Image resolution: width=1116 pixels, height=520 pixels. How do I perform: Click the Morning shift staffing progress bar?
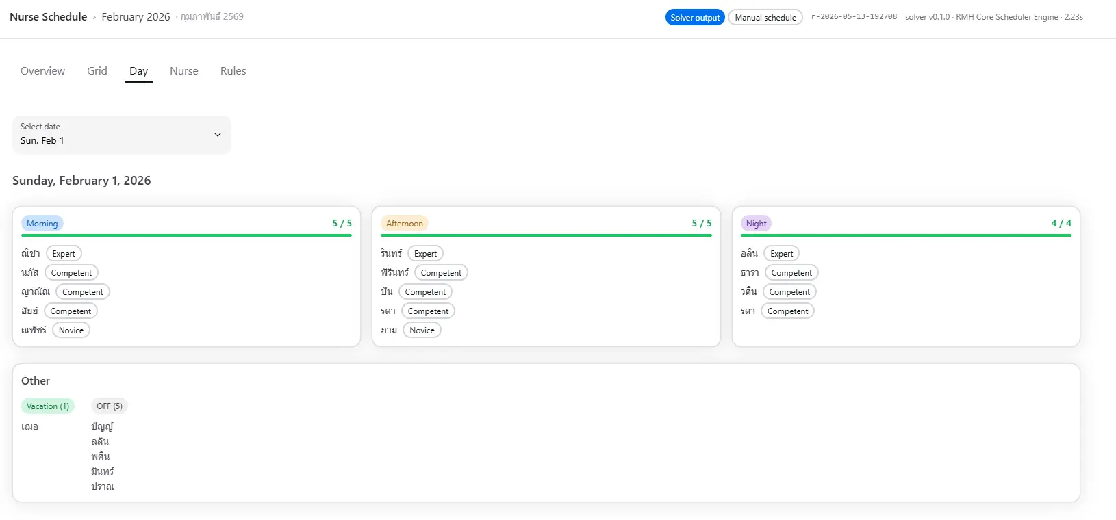click(186, 235)
